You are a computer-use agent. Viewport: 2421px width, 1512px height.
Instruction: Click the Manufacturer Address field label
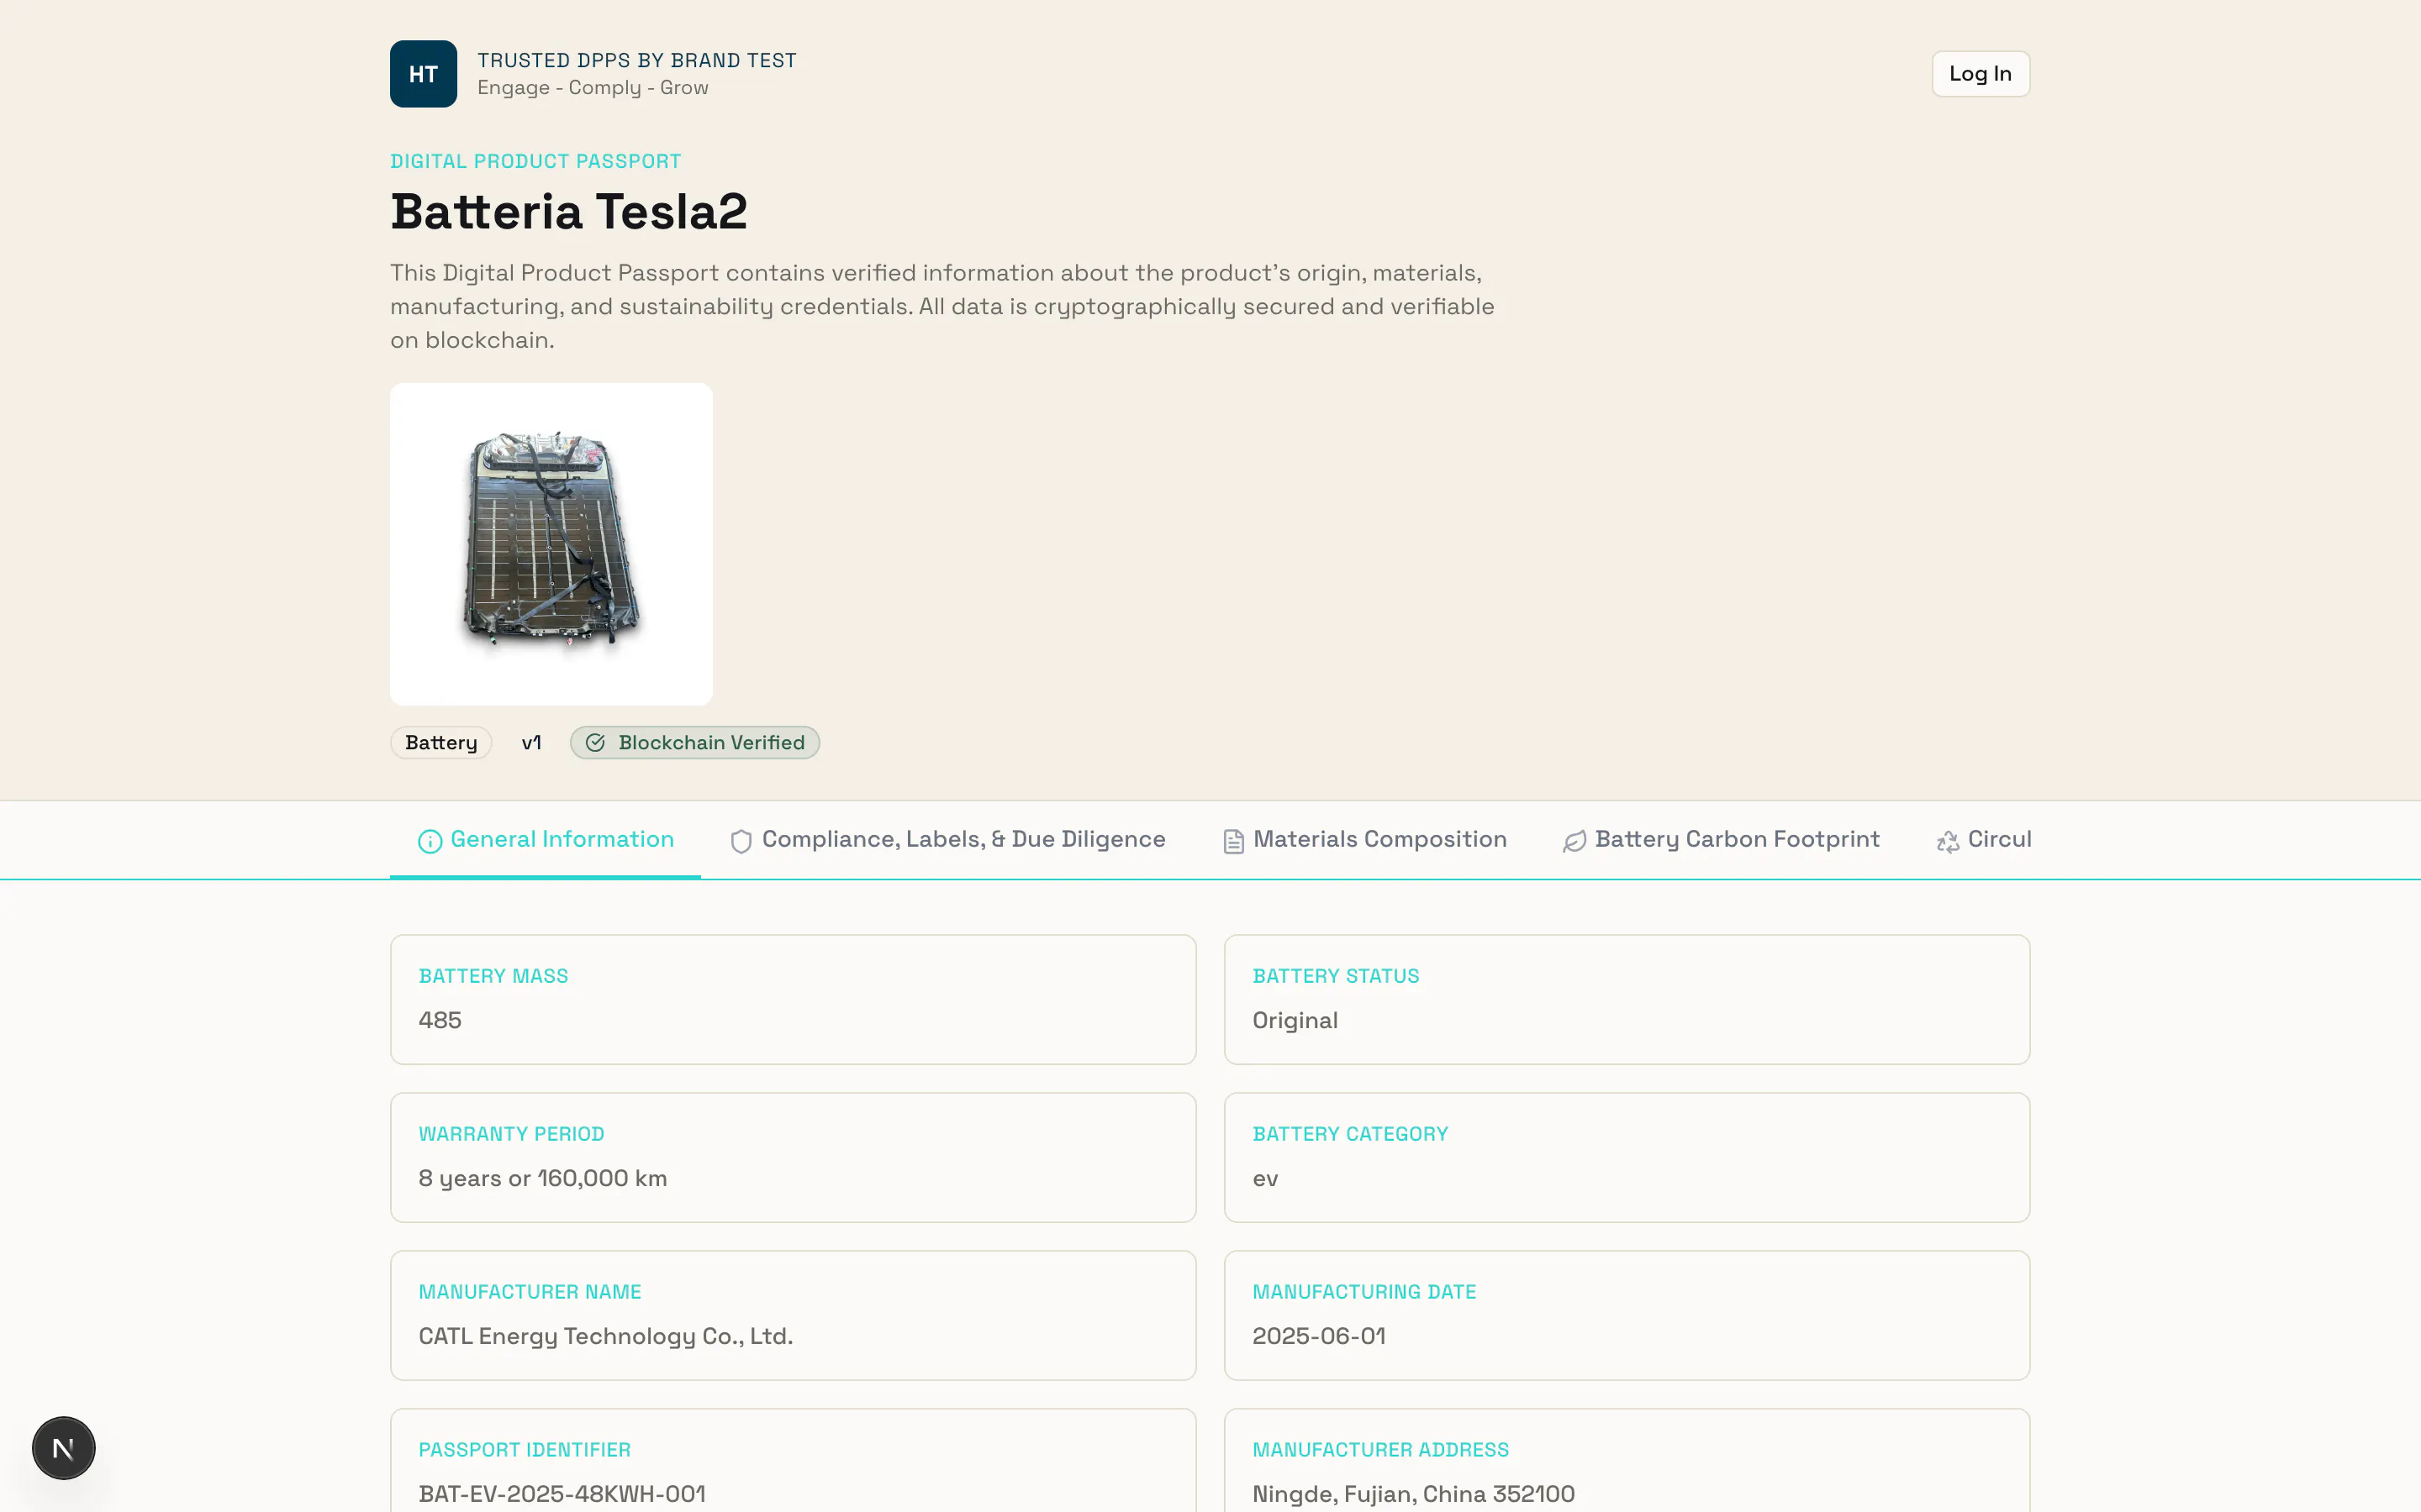point(1380,1450)
